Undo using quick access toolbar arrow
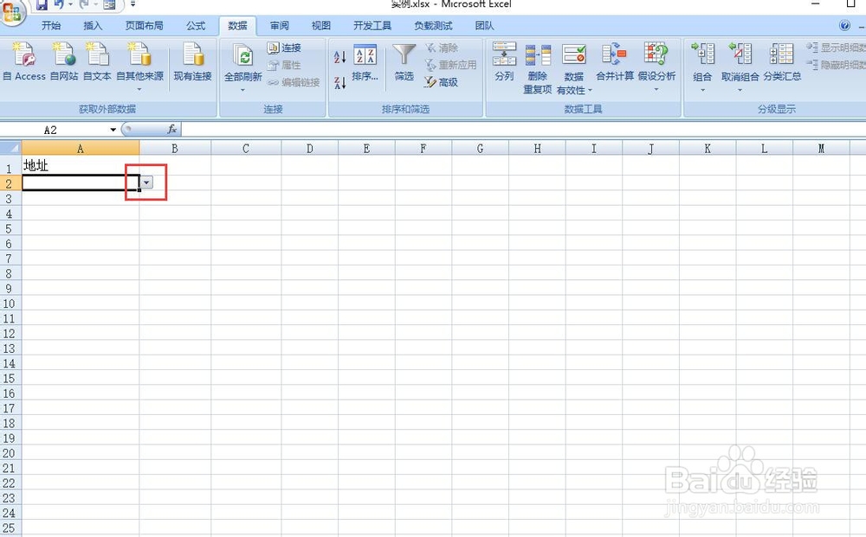 click(x=59, y=4)
